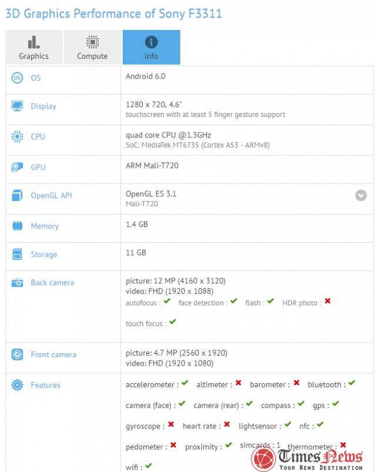Click the Storage drive icon
The width and height of the screenshot is (376, 472).
tap(17, 255)
